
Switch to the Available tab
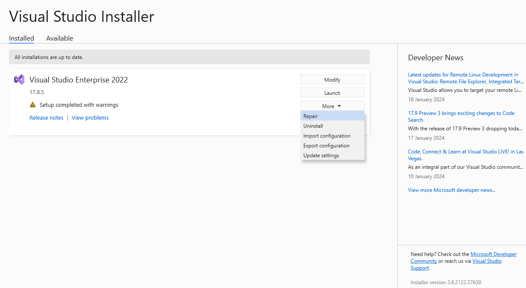coord(59,38)
